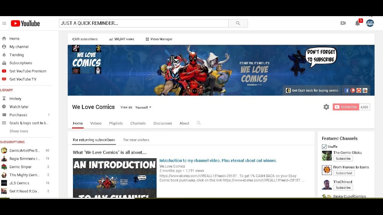Click the Video Manager icon
The height and width of the screenshot is (215, 383).
pos(147,39)
